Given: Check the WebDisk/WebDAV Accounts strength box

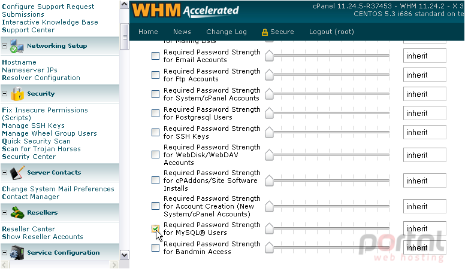Looking at the screenshot, I should click(x=155, y=155).
